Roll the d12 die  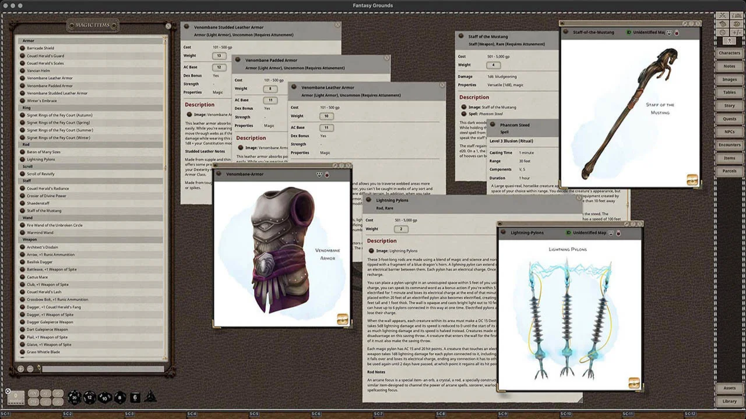(x=89, y=397)
